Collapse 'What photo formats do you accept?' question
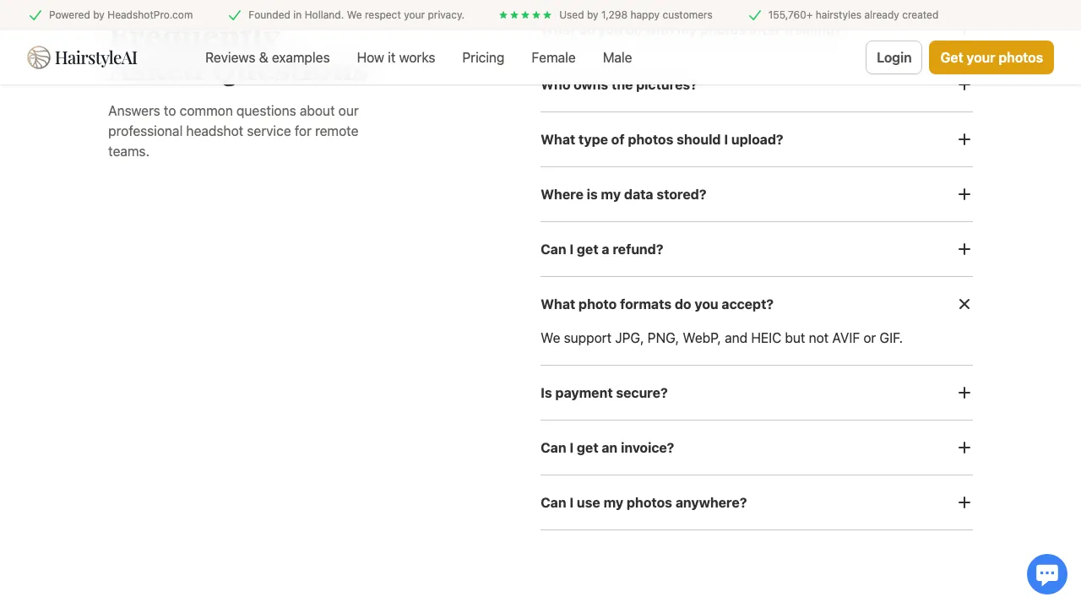Viewport: 1081px width, 608px height. point(656,304)
